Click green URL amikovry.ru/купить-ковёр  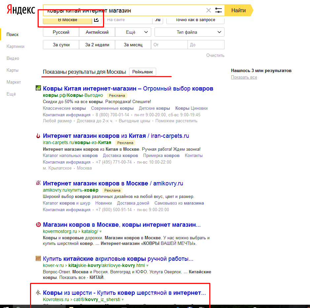point(71,190)
